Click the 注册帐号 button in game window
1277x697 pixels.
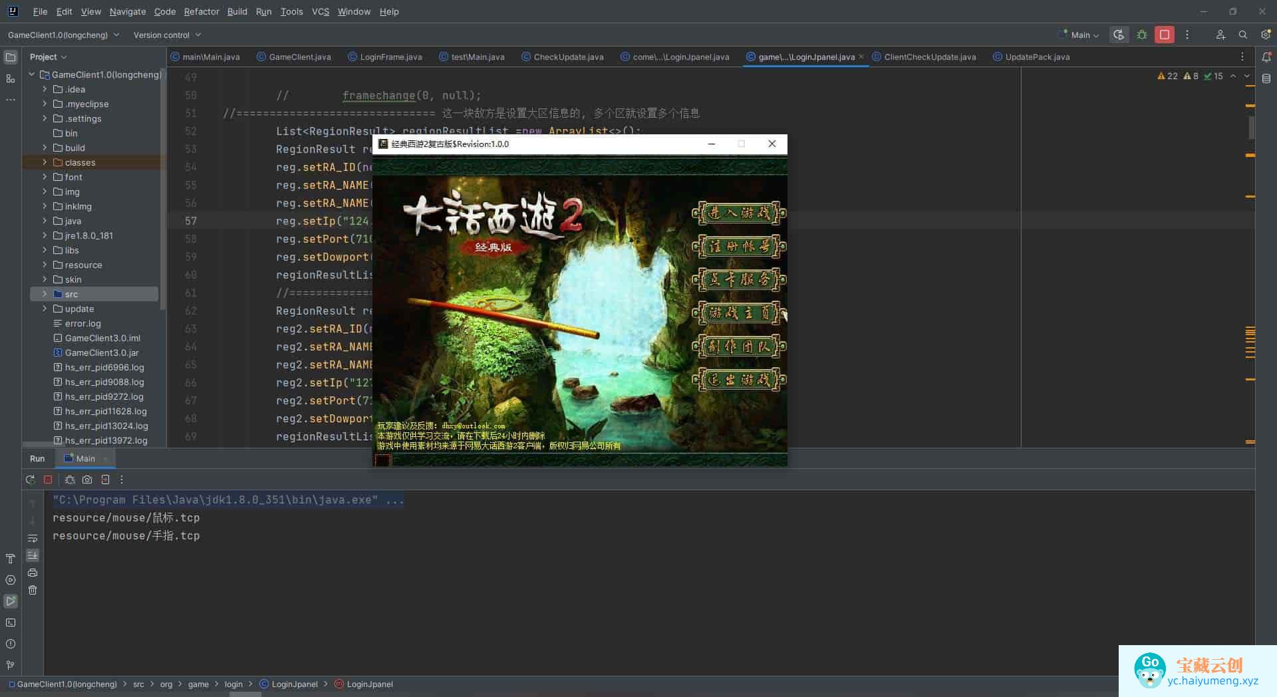(x=739, y=247)
